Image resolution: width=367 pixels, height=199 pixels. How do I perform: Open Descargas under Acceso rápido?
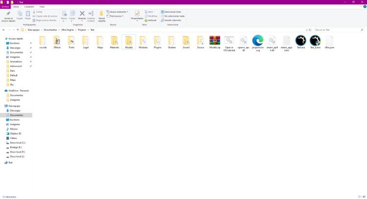point(15,48)
